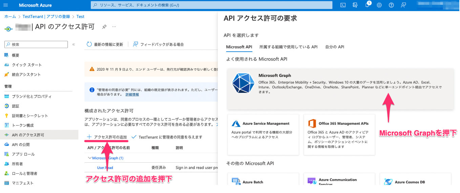Open the Test breadcrumb link
The height and width of the screenshot is (193, 460).
pyautogui.click(x=80, y=17)
